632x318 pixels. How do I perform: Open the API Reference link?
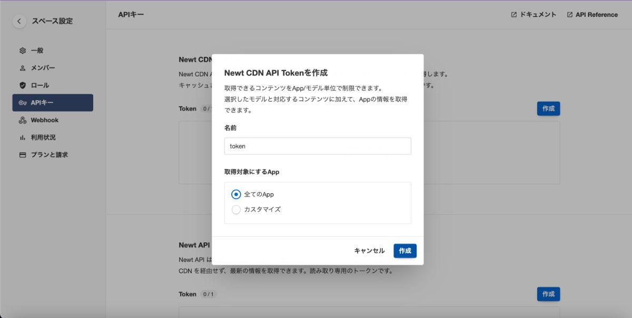coord(592,15)
